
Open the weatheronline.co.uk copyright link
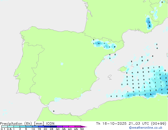click(146, 128)
